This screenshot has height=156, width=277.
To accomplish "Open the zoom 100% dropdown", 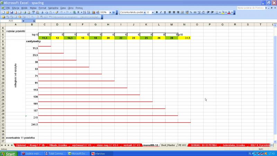I will [x=110, y=12].
